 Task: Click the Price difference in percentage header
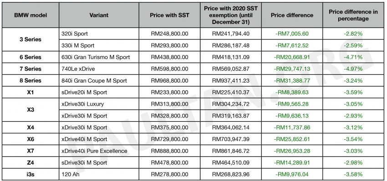pyautogui.click(x=353, y=15)
